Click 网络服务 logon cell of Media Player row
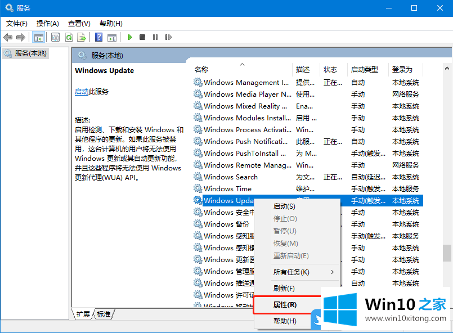Image resolution: width=453 pixels, height=333 pixels. click(x=406, y=94)
